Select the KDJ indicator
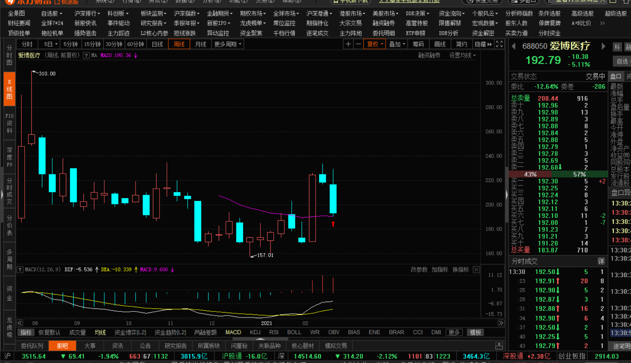631x363 pixels. (x=255, y=332)
